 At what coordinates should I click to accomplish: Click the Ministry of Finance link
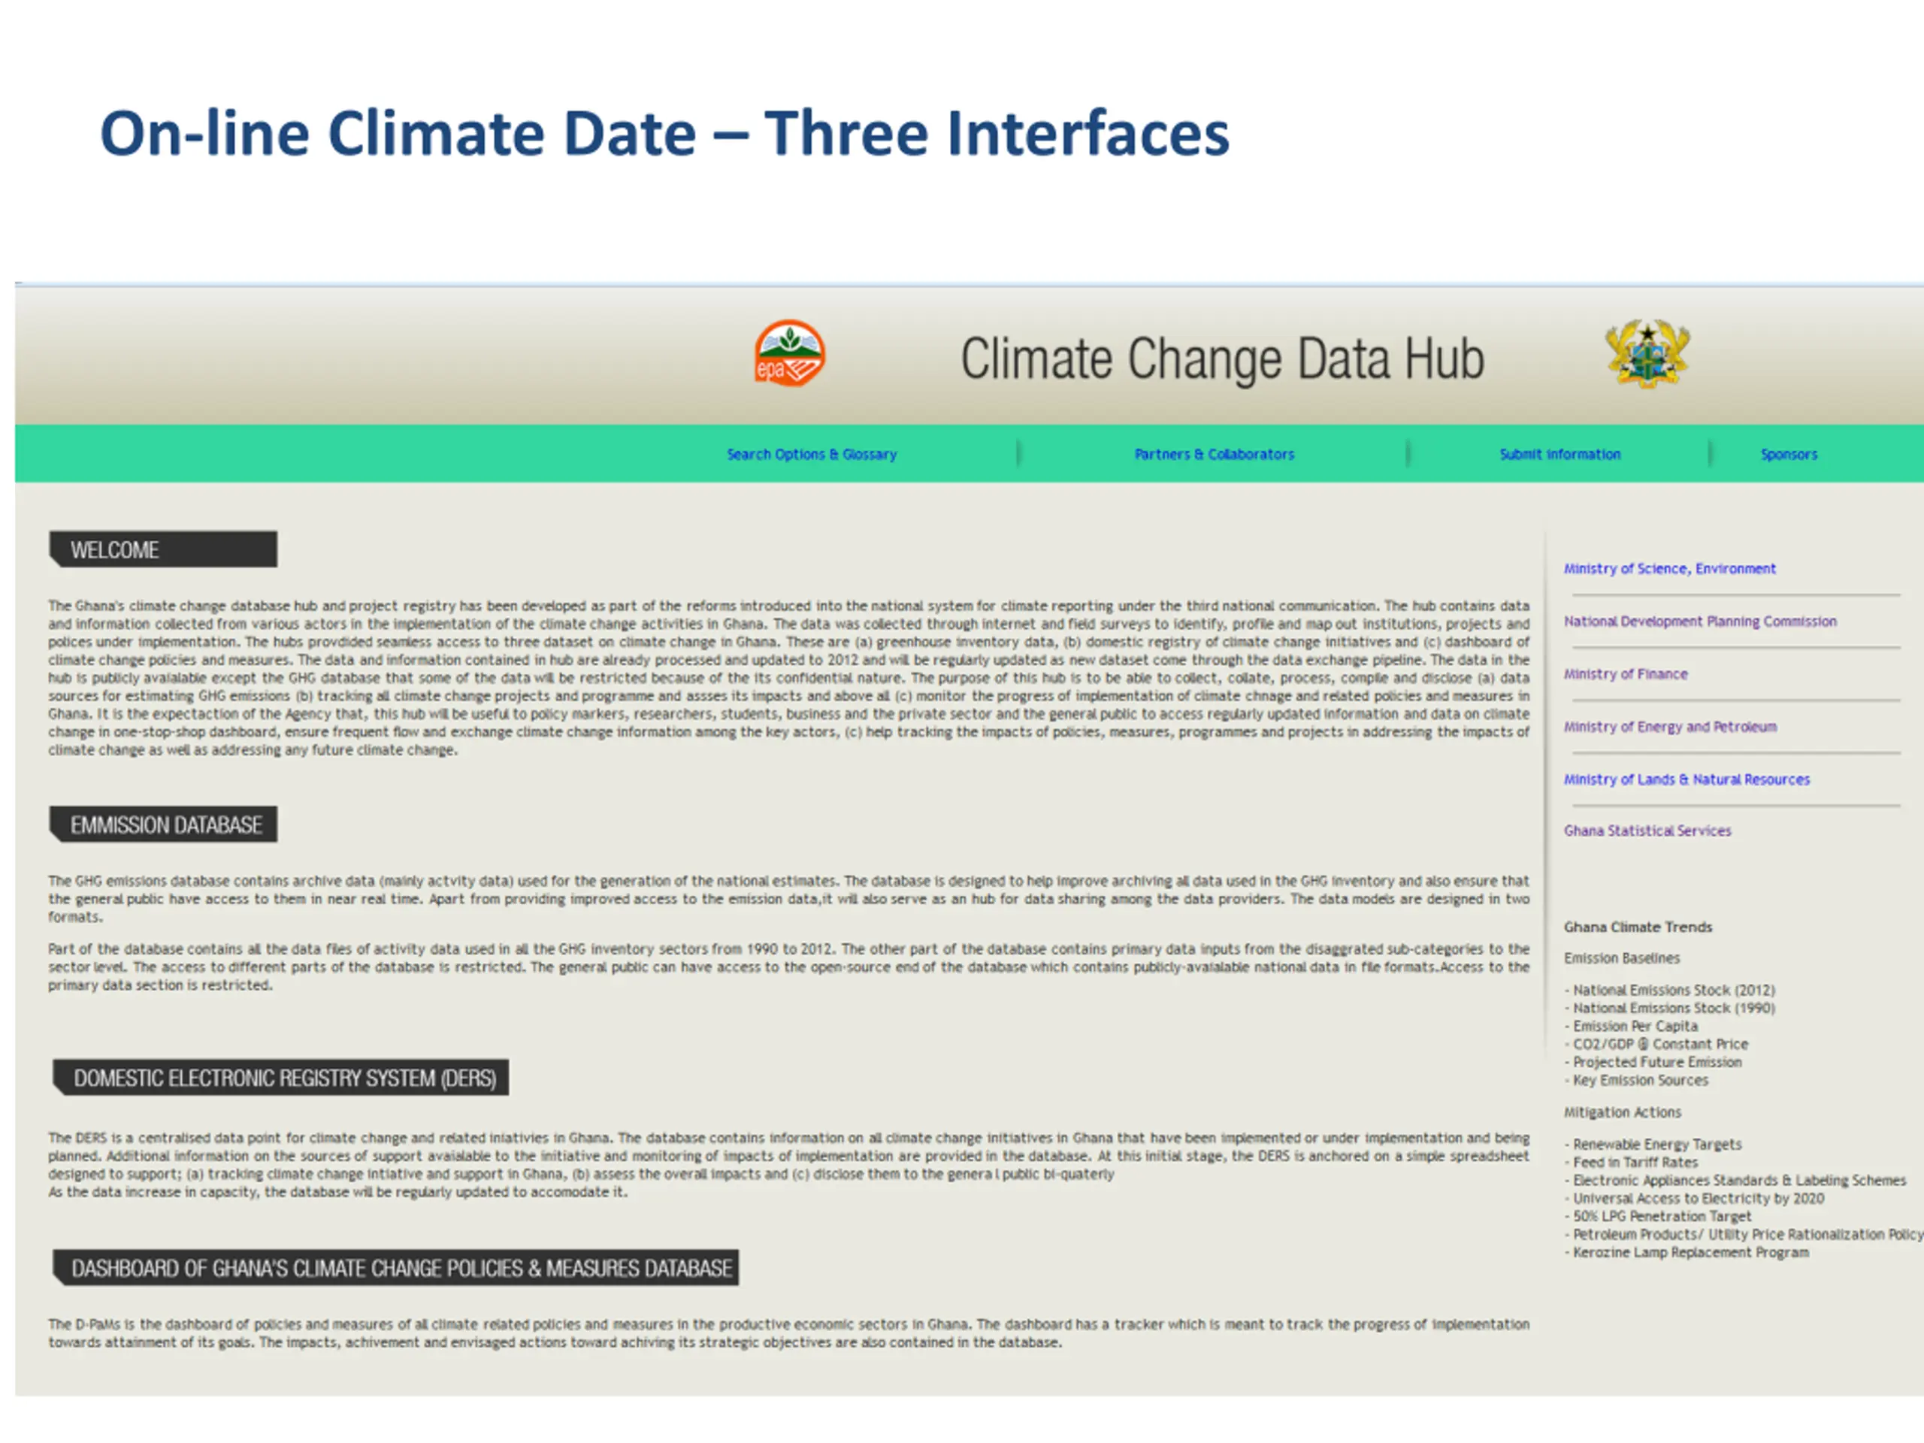(x=1625, y=674)
